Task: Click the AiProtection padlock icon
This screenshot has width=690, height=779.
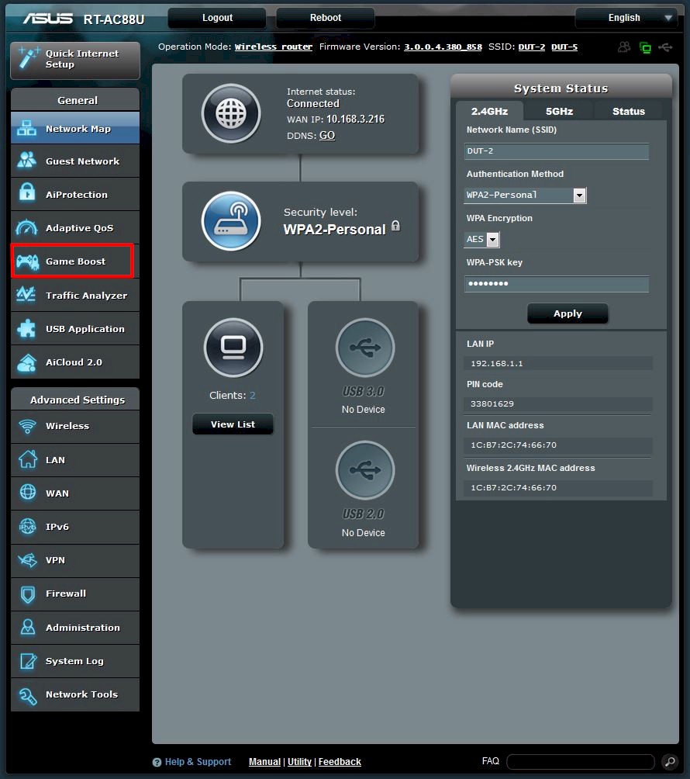Action: click(27, 192)
